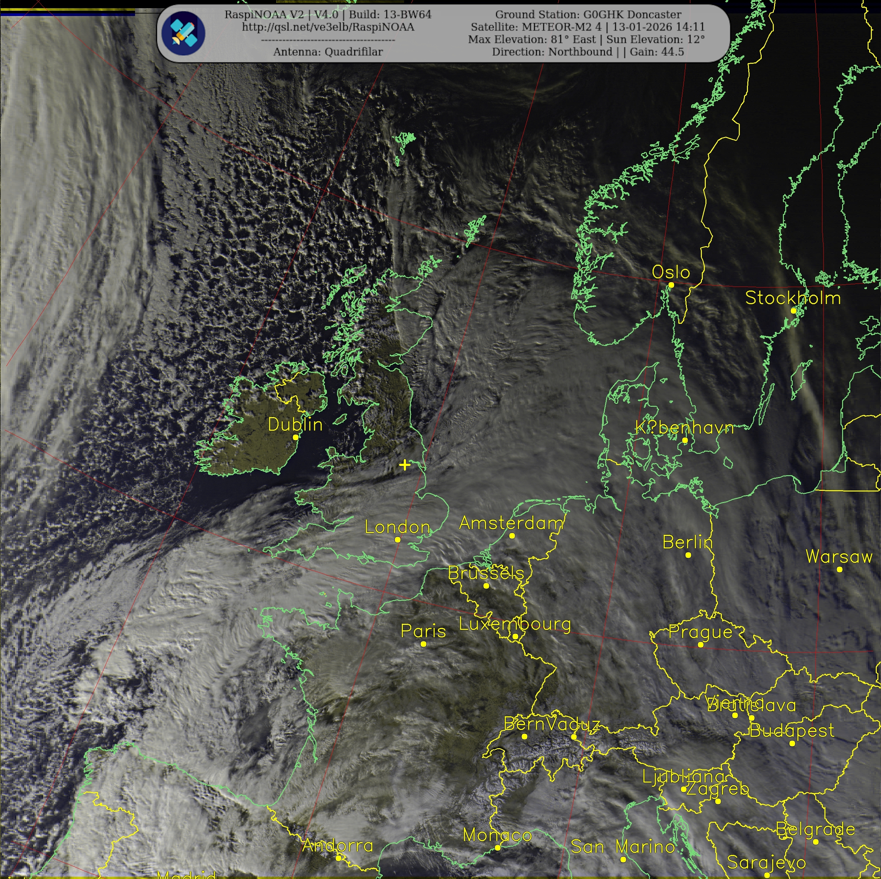Click the Warsaw city marker dot

click(840, 569)
